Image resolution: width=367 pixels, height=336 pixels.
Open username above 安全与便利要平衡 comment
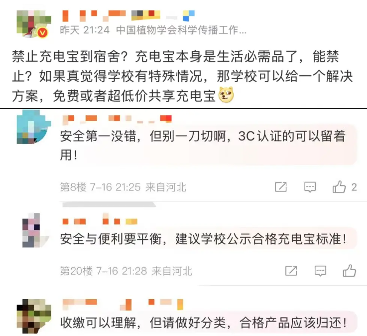point(100,220)
